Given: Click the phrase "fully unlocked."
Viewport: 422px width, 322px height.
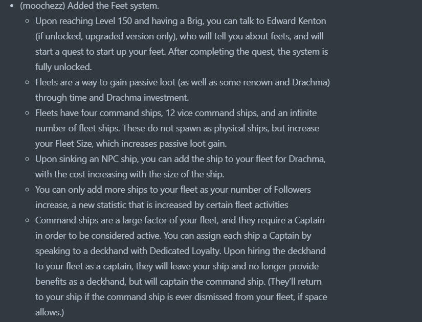Looking at the screenshot, I should (63, 67).
